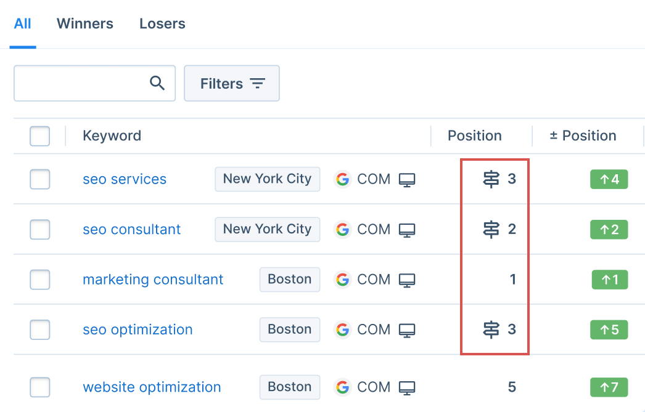The image size is (645, 412).
Task: Check the checkbox for seo services
Action: click(39, 179)
